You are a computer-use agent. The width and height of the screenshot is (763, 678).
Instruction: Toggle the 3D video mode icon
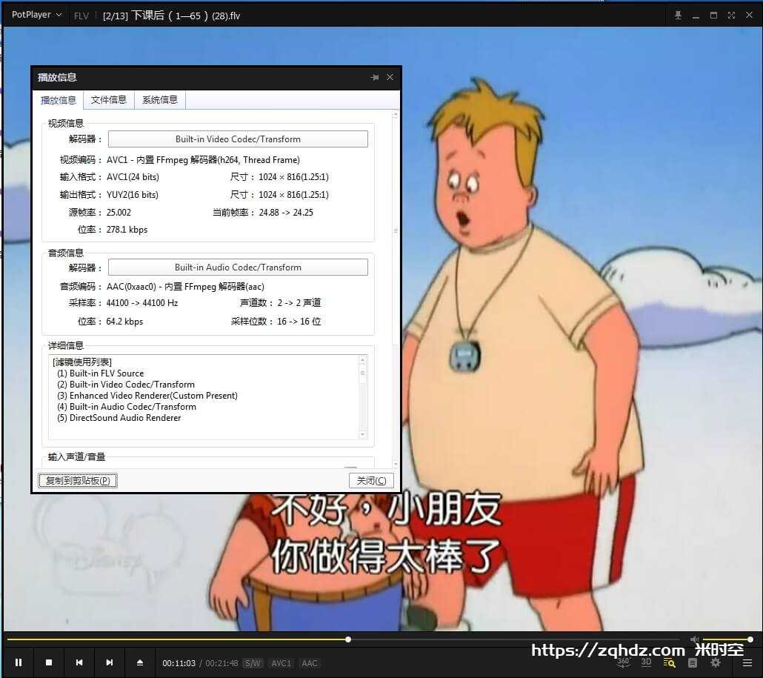click(646, 662)
